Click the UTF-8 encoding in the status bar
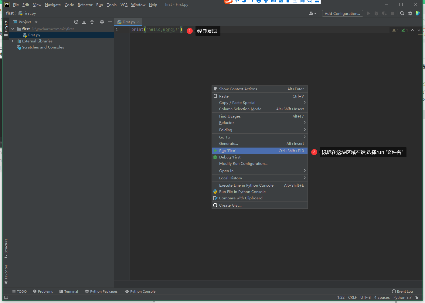 (x=365, y=298)
